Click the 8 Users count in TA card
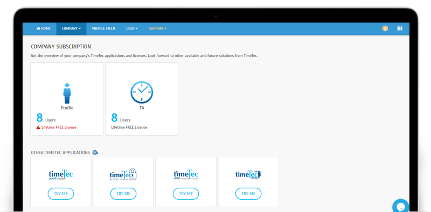The width and height of the screenshot is (431, 212). [x=121, y=118]
